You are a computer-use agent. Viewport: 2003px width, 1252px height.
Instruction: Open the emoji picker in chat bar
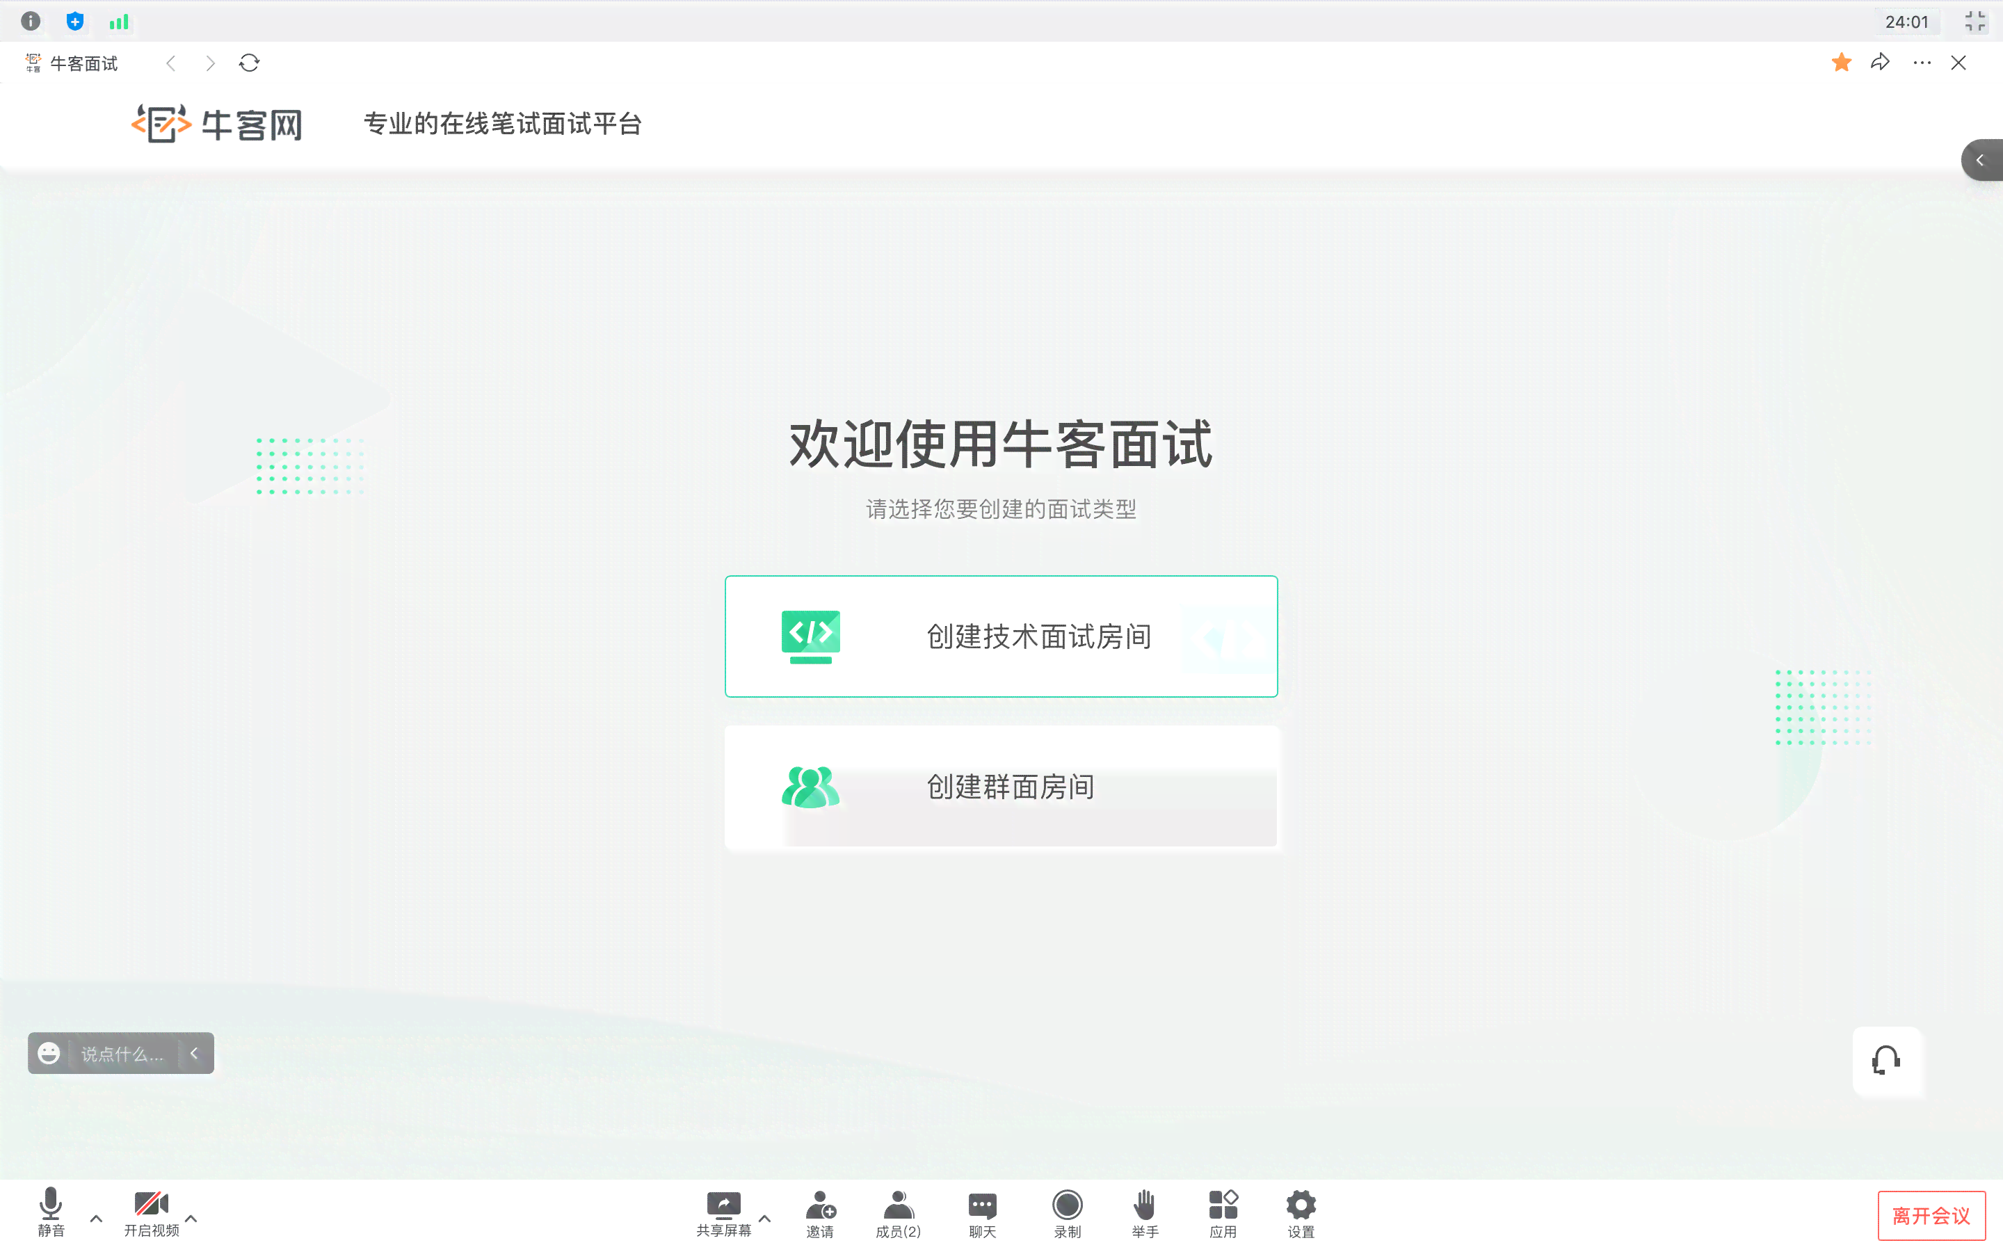49,1052
